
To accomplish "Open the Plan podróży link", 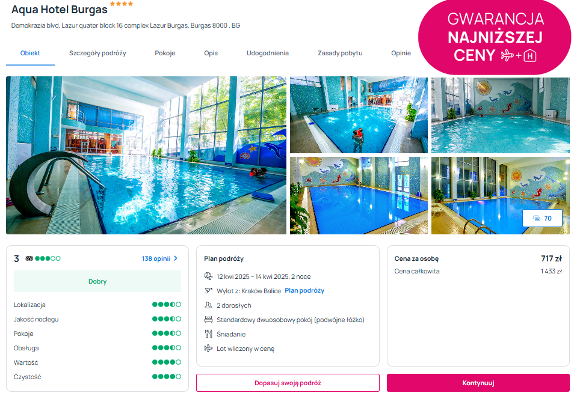I will coord(304,290).
